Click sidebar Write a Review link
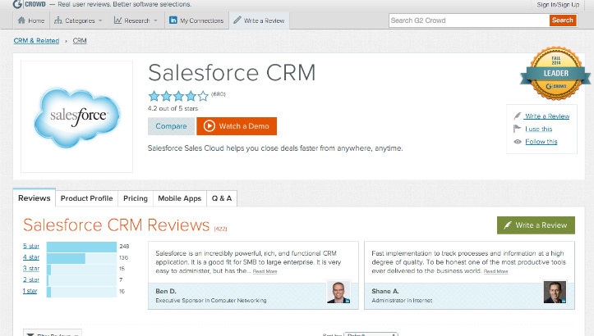This screenshot has height=336, width=594. pos(547,116)
